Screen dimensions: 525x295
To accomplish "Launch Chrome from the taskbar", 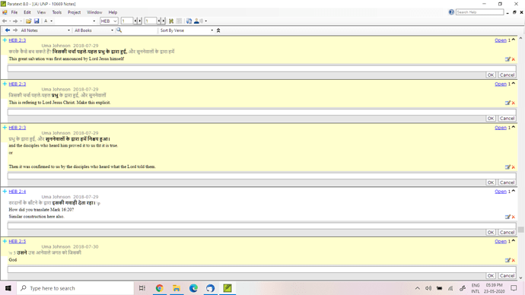I will (x=159, y=288).
